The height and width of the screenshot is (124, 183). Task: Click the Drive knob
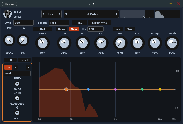43,43
